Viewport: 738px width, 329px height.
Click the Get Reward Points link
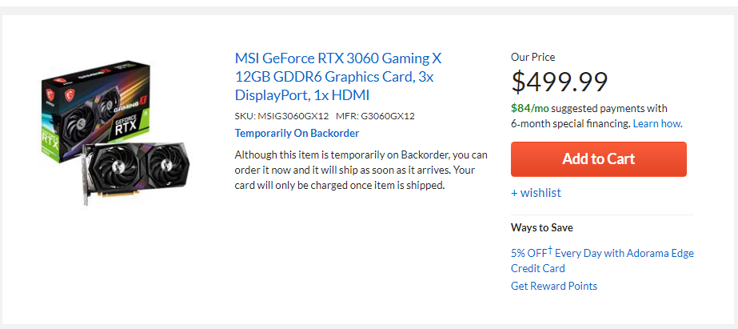(x=553, y=286)
